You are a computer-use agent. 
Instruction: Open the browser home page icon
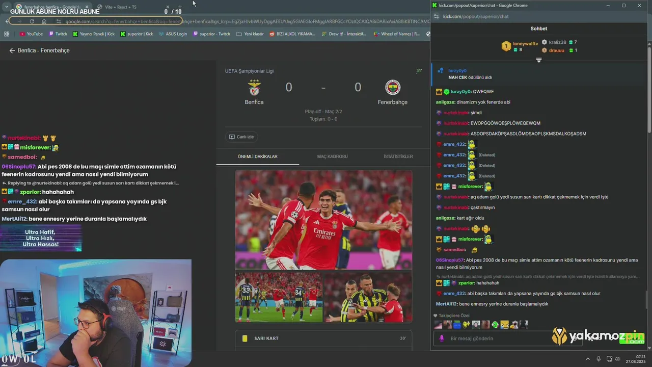point(44,21)
